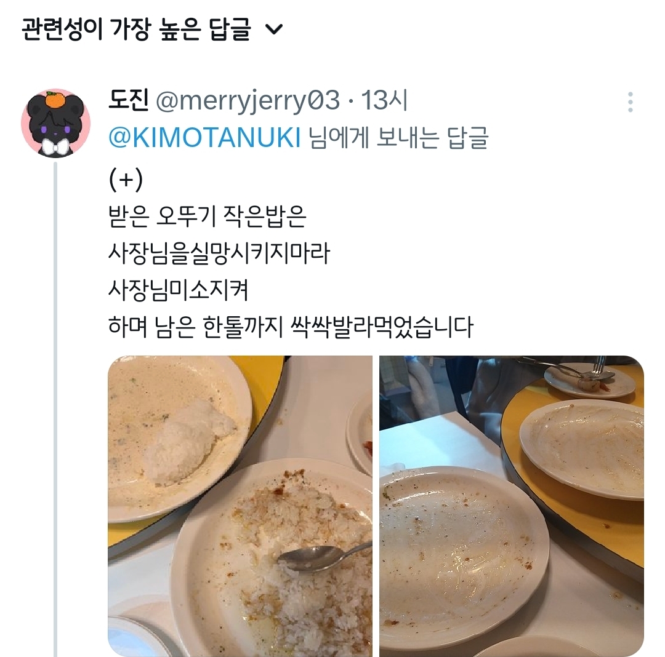The image size is (665, 657).
Task: Open the left photo with leftover rice
Action: click(x=240, y=506)
